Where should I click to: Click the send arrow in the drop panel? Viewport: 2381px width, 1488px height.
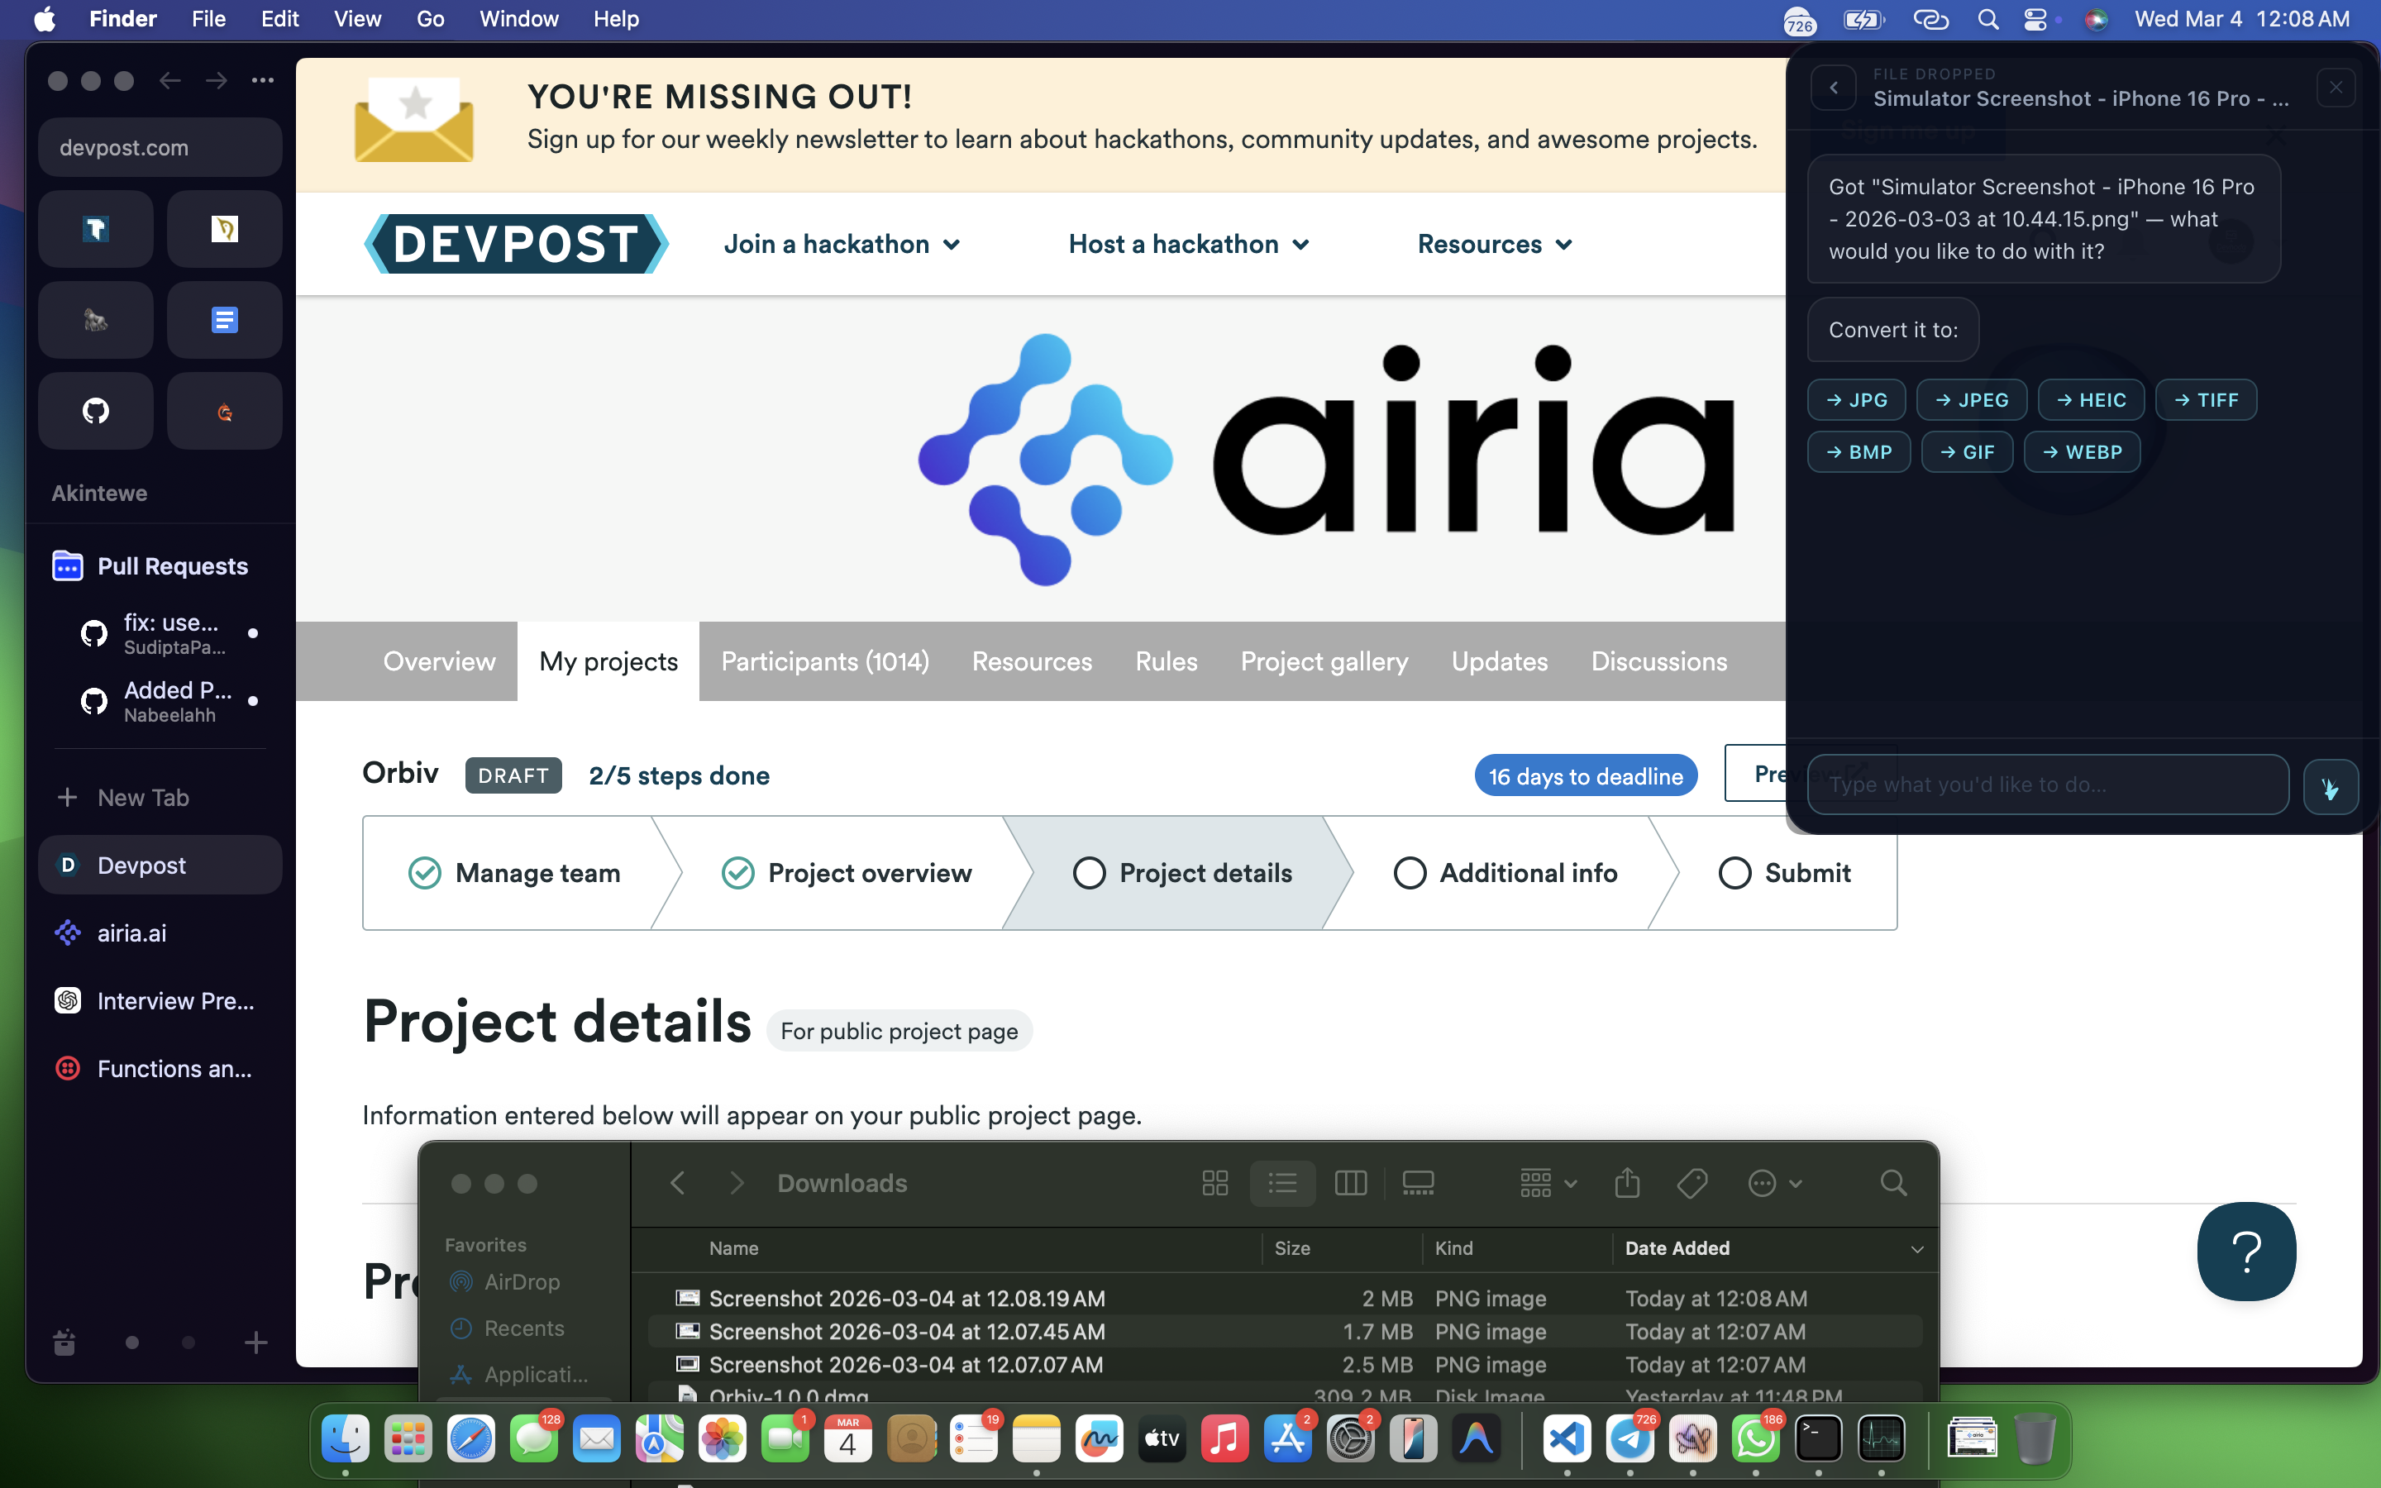point(2329,786)
